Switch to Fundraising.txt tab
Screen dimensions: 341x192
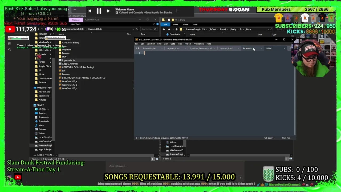(x=149, y=48)
